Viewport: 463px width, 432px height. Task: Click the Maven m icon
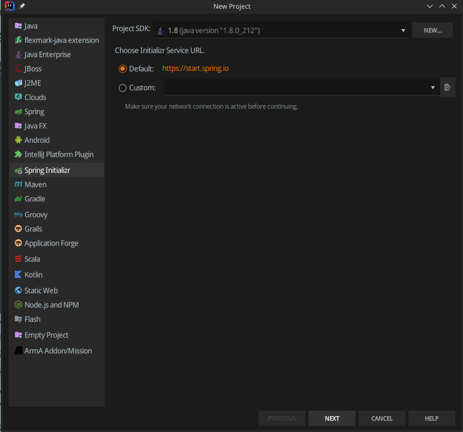(x=18, y=185)
